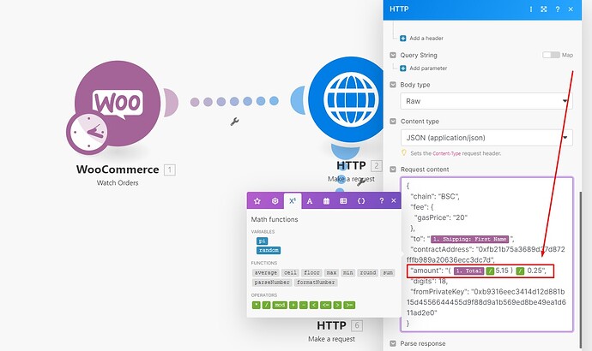Click the wrench icon on the connection route

pos(234,122)
